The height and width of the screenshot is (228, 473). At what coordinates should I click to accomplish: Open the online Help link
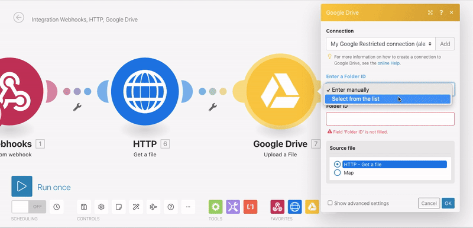pos(389,63)
